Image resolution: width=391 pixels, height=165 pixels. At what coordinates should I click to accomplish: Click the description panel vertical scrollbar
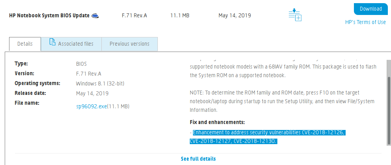tap(389, 111)
